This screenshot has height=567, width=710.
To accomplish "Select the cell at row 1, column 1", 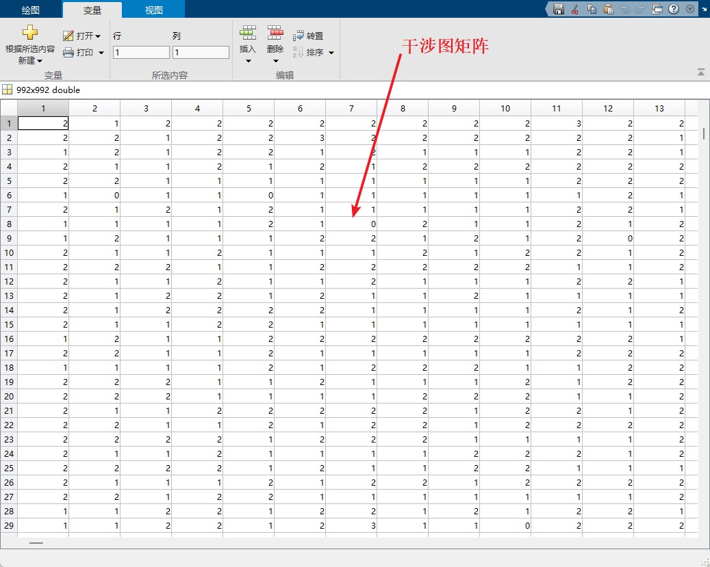I will tap(43, 124).
